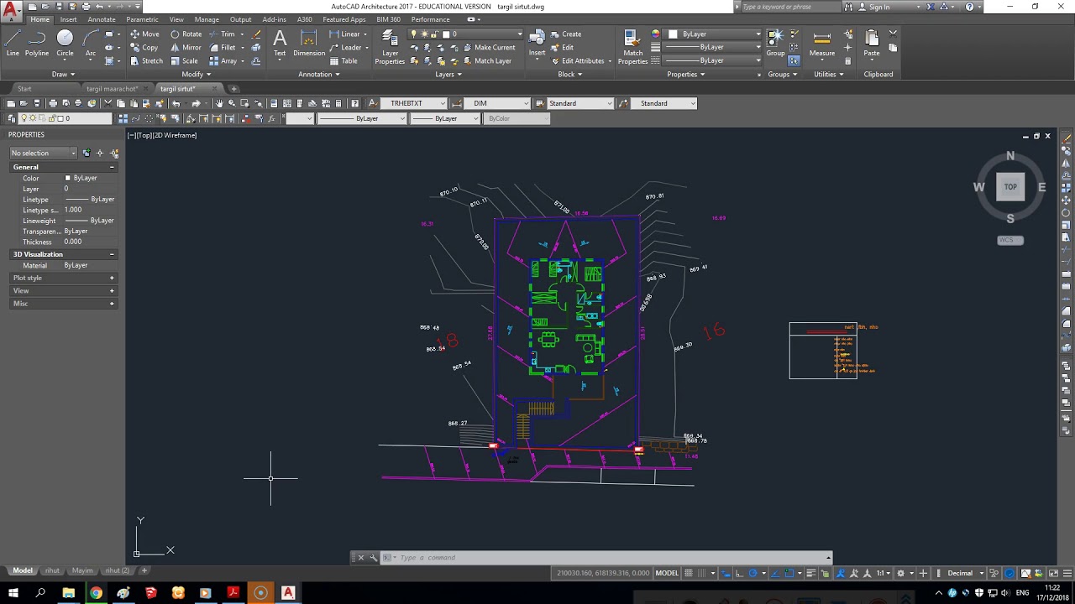Click the TOP face of the ViewCube
This screenshot has height=604, width=1075.
tap(1010, 187)
